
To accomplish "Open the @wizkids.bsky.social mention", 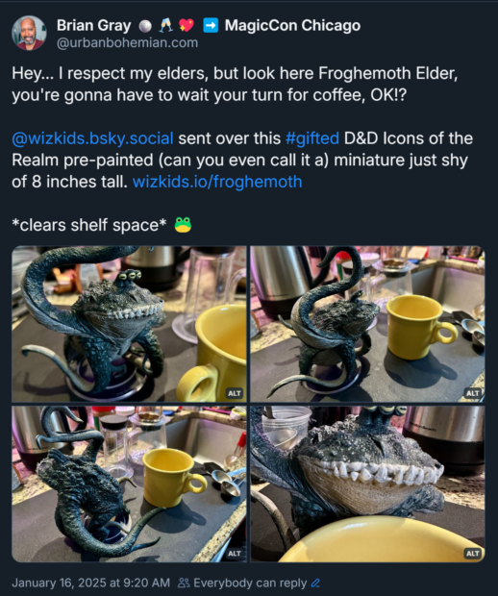I will (92, 138).
